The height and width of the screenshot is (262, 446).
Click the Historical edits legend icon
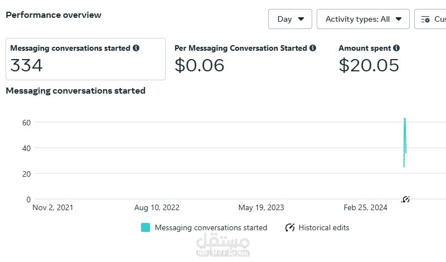click(x=290, y=227)
